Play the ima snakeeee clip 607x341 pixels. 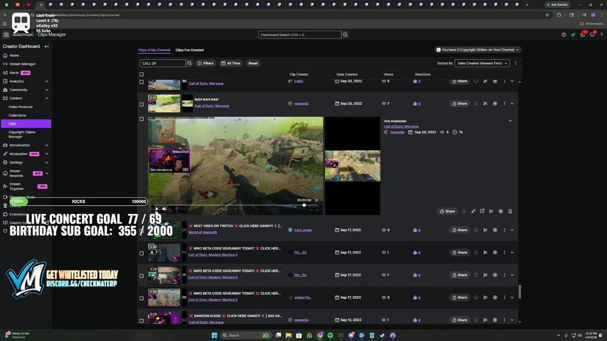tap(157, 208)
